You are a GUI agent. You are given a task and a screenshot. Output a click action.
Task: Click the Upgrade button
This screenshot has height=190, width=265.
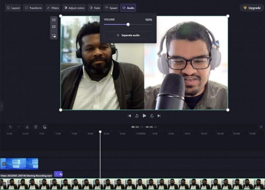tap(252, 8)
